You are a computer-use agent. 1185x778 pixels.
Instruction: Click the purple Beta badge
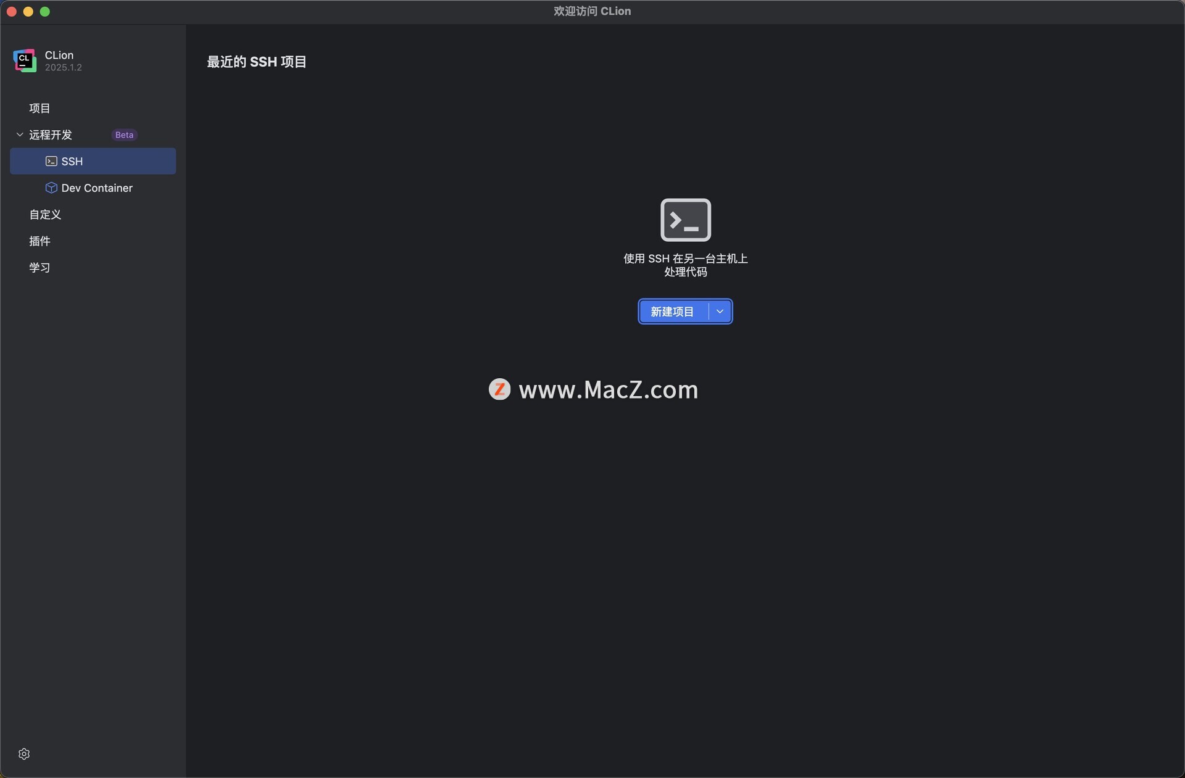124,134
